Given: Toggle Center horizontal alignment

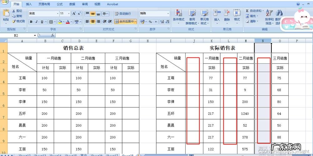Looking at the screenshot, I should pyautogui.click(x=92, y=21).
